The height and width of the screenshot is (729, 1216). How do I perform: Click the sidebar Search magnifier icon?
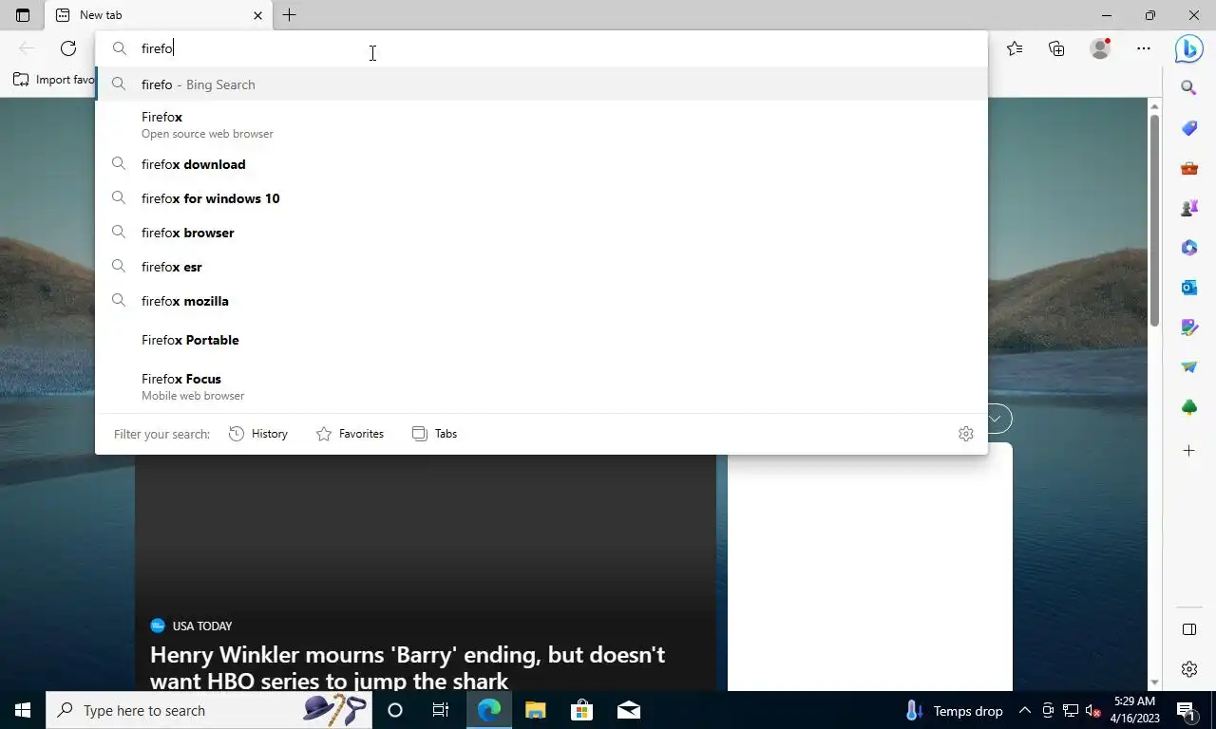1188,88
